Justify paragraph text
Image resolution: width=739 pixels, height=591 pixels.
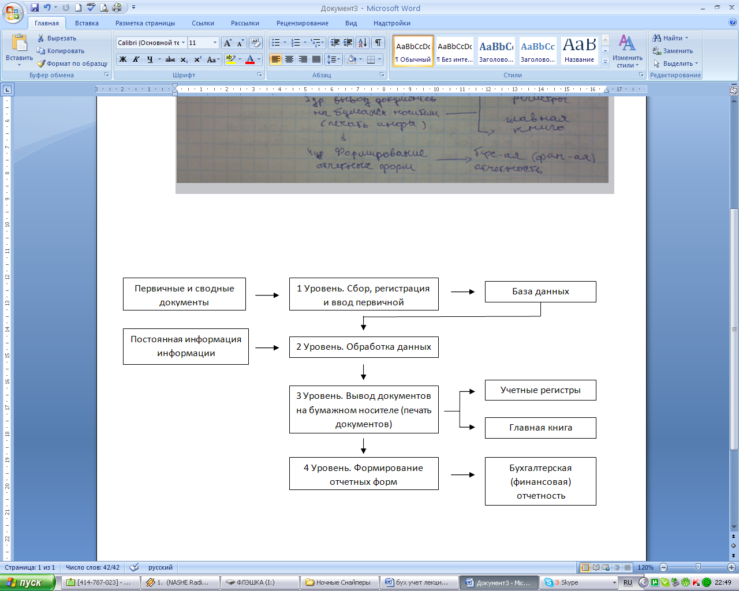(316, 59)
